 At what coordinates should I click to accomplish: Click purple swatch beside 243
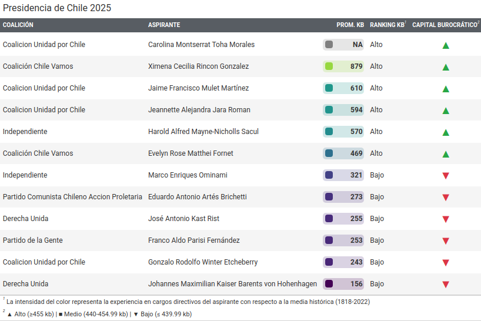(x=329, y=262)
